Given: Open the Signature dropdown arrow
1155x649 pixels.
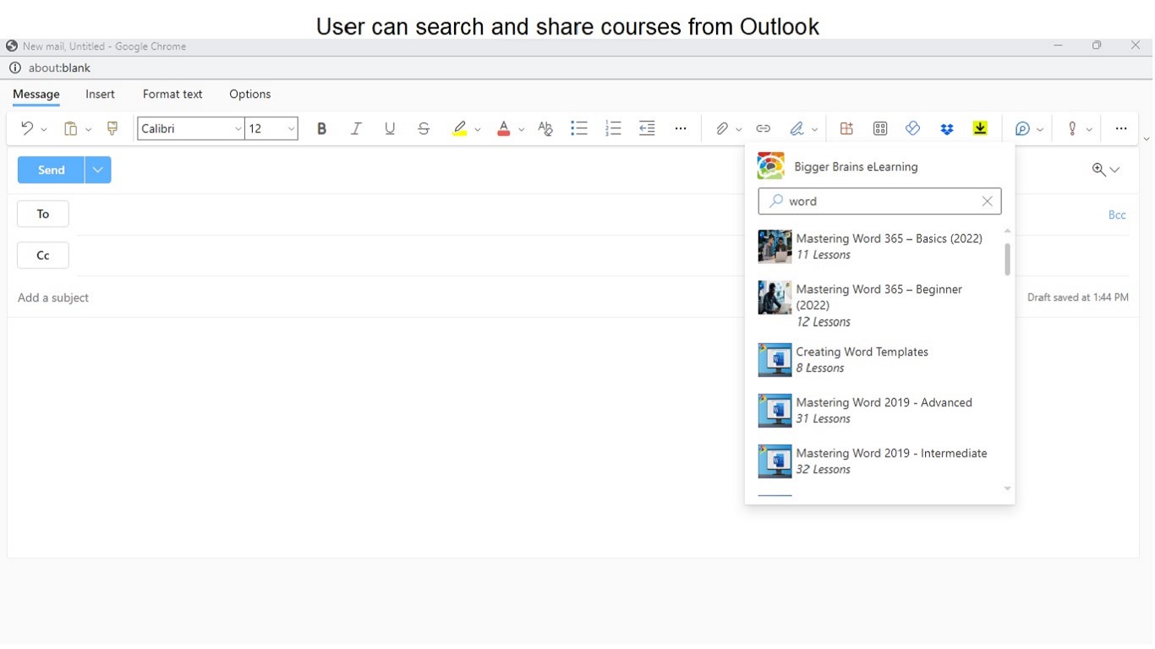Looking at the screenshot, I should point(814,129).
